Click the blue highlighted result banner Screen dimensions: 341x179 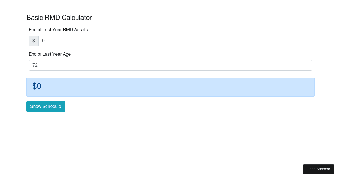pos(170,87)
